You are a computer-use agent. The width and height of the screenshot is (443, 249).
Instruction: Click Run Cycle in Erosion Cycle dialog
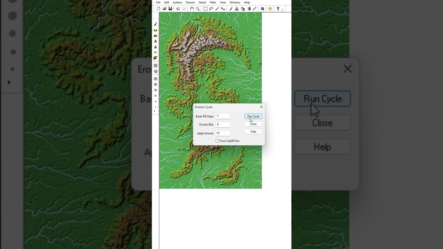click(x=253, y=116)
